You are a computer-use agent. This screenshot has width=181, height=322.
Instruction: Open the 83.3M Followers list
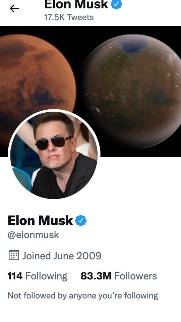point(119,276)
